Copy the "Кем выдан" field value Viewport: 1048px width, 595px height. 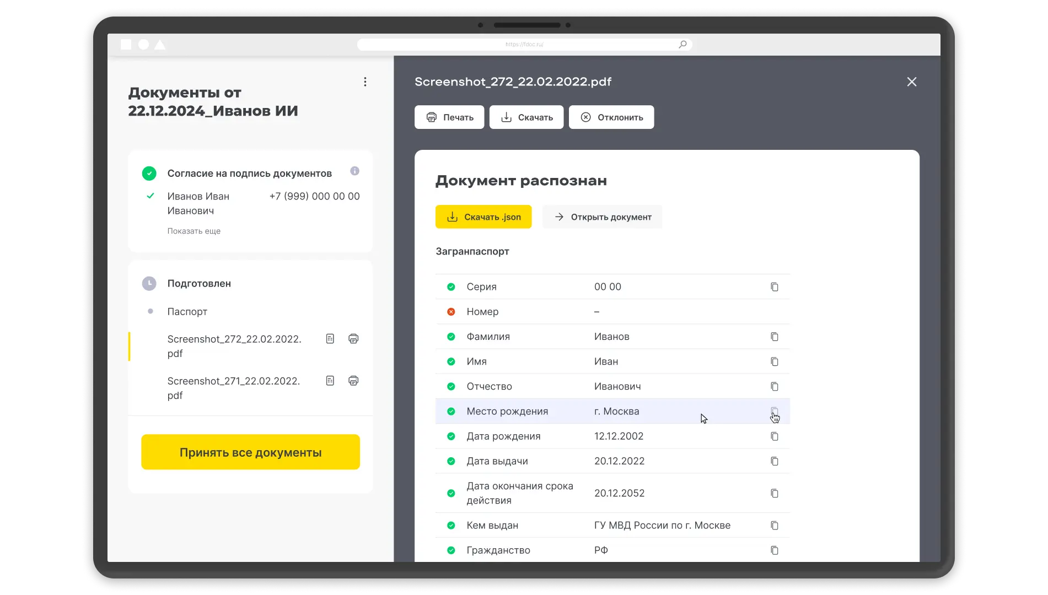775,525
